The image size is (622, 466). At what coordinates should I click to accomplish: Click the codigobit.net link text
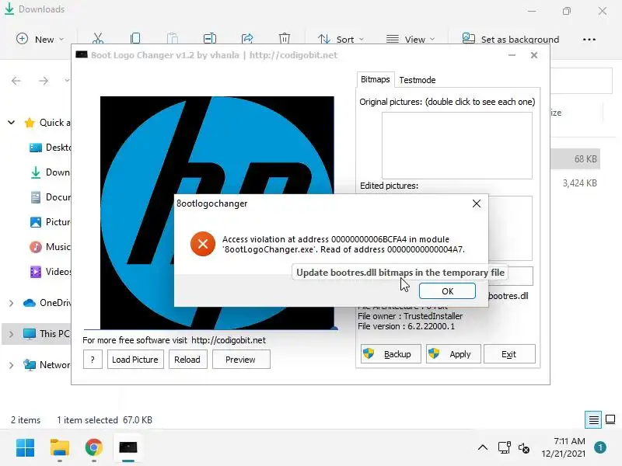229,340
